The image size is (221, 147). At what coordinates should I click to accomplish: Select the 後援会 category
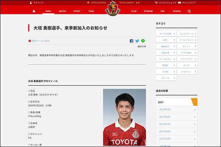pos(166,65)
